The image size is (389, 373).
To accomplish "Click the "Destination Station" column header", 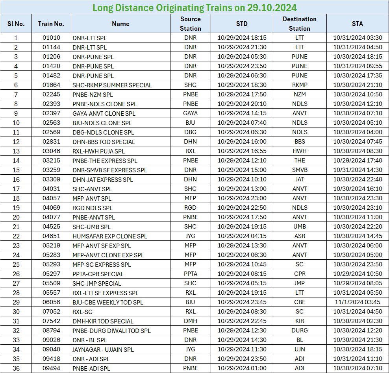I will (300, 24).
